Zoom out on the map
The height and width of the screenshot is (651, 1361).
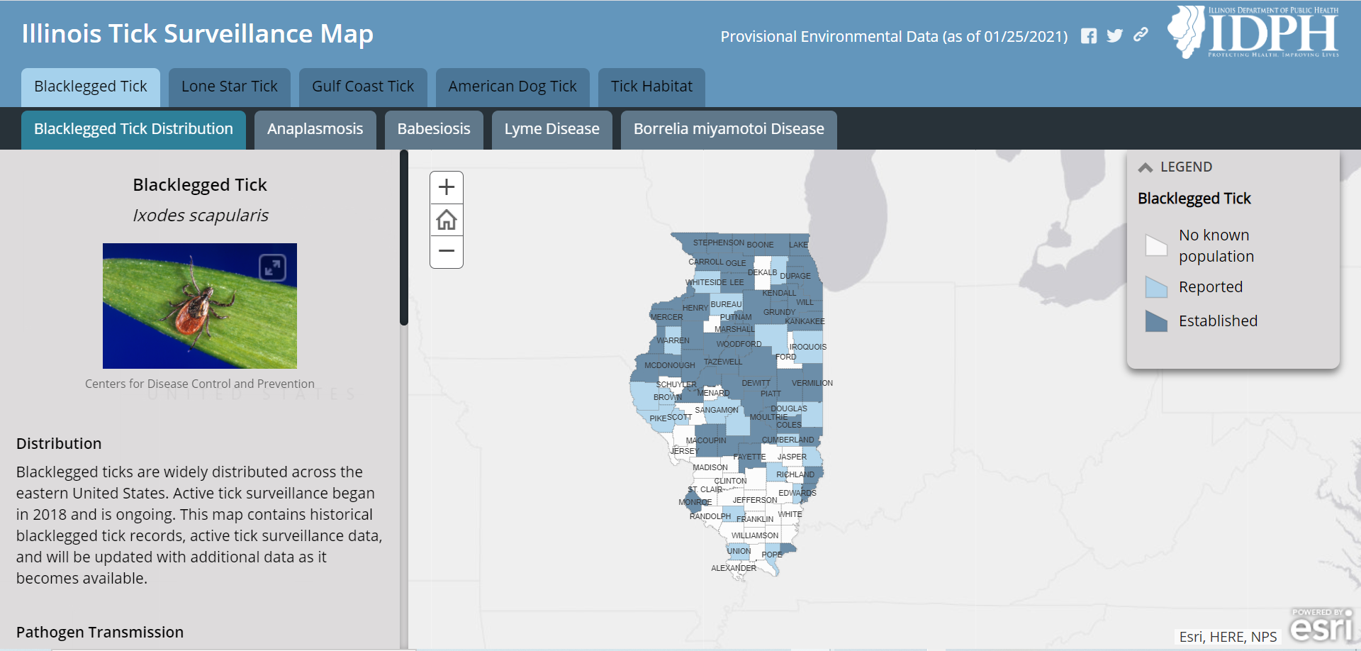447,252
